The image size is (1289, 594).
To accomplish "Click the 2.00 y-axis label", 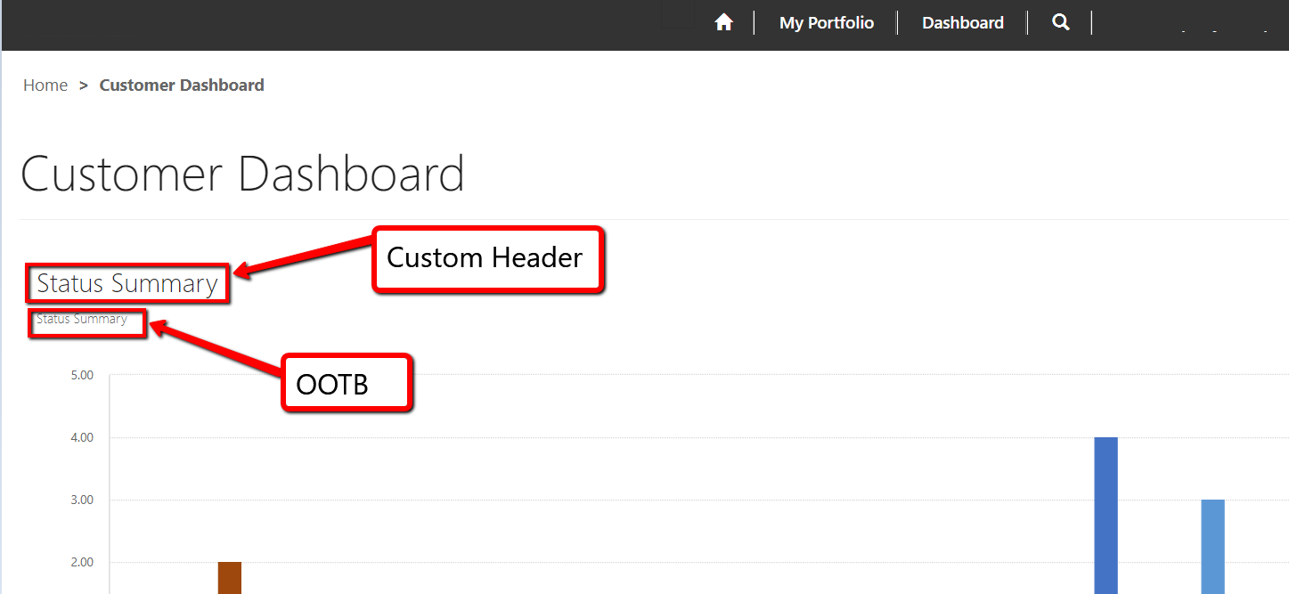I will pos(81,562).
